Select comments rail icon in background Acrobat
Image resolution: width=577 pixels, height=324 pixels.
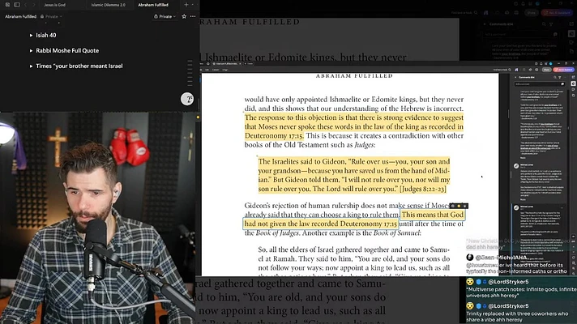coord(571,34)
